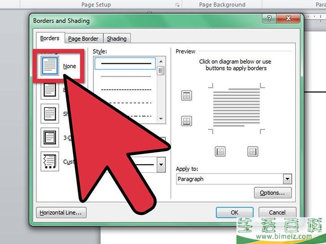Open the Horizontal Line... dialog button
326x244 pixels.
click(61, 213)
